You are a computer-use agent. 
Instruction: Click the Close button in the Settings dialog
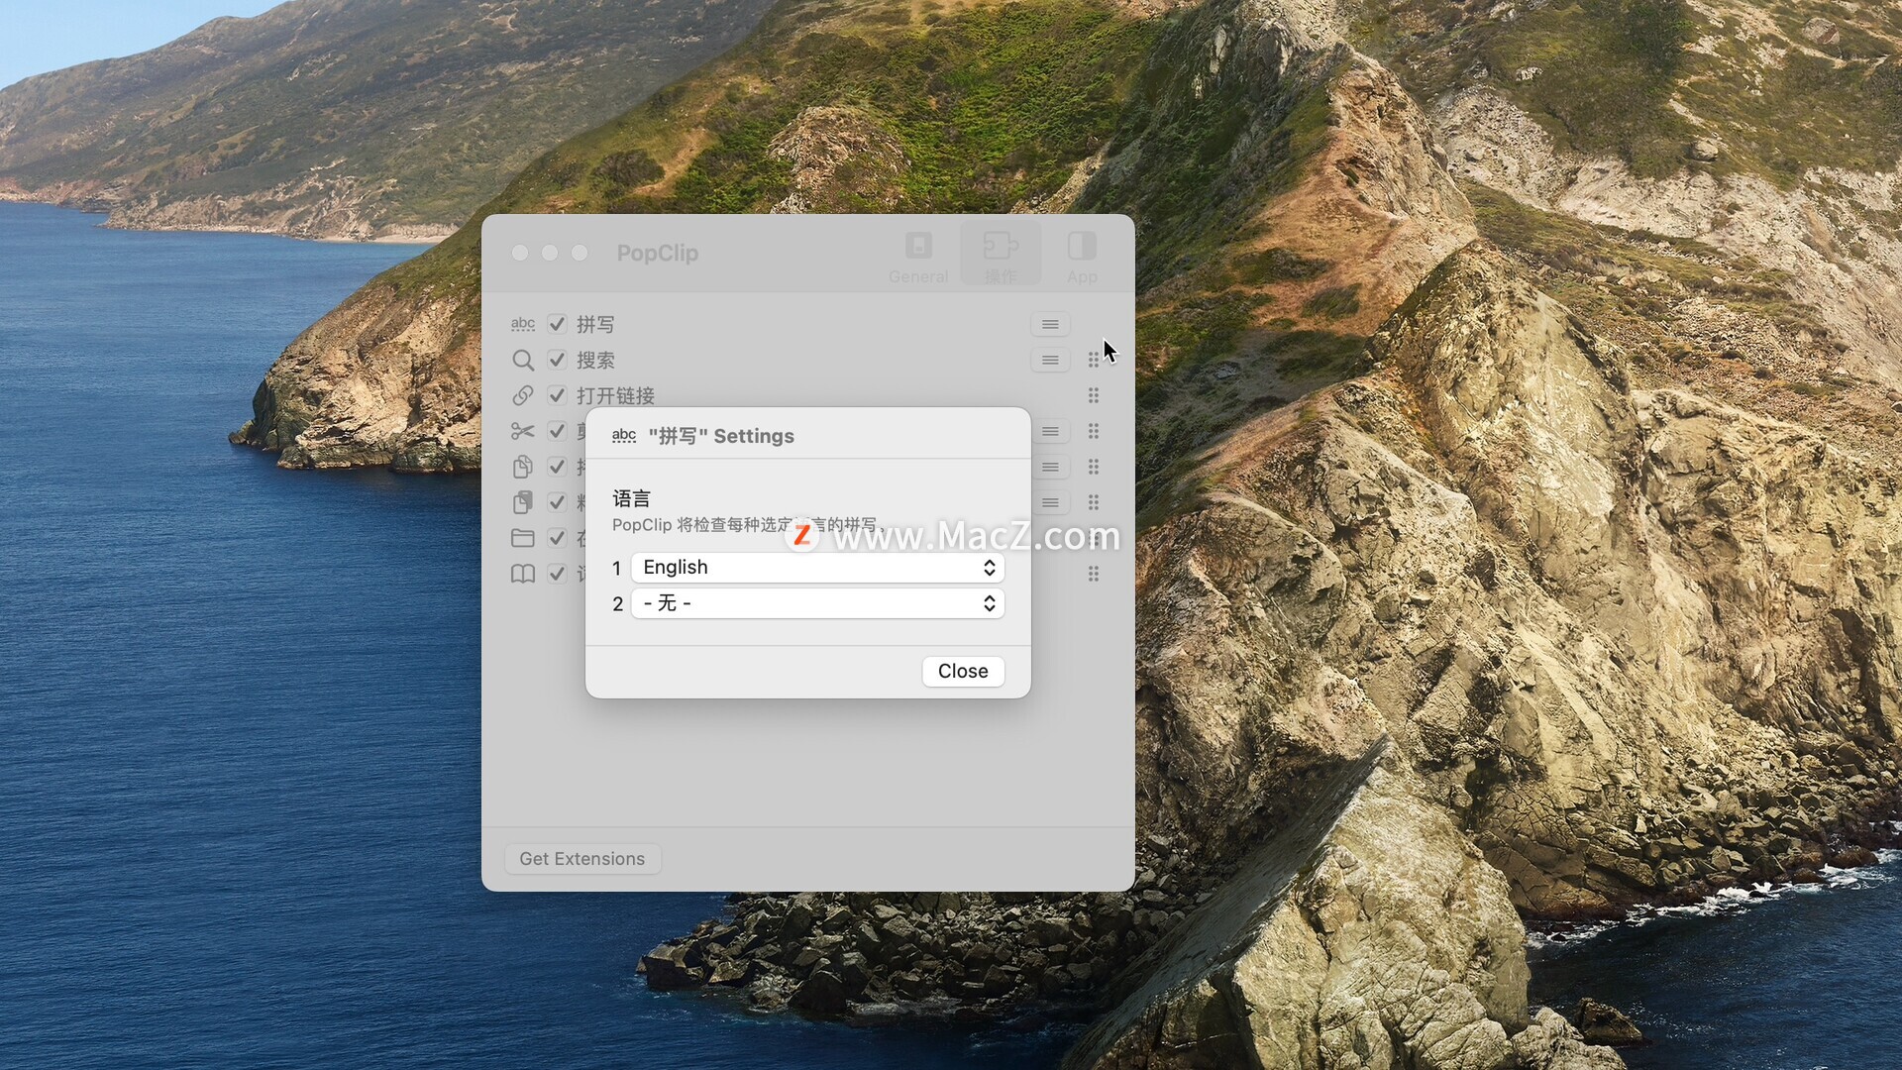coord(963,671)
